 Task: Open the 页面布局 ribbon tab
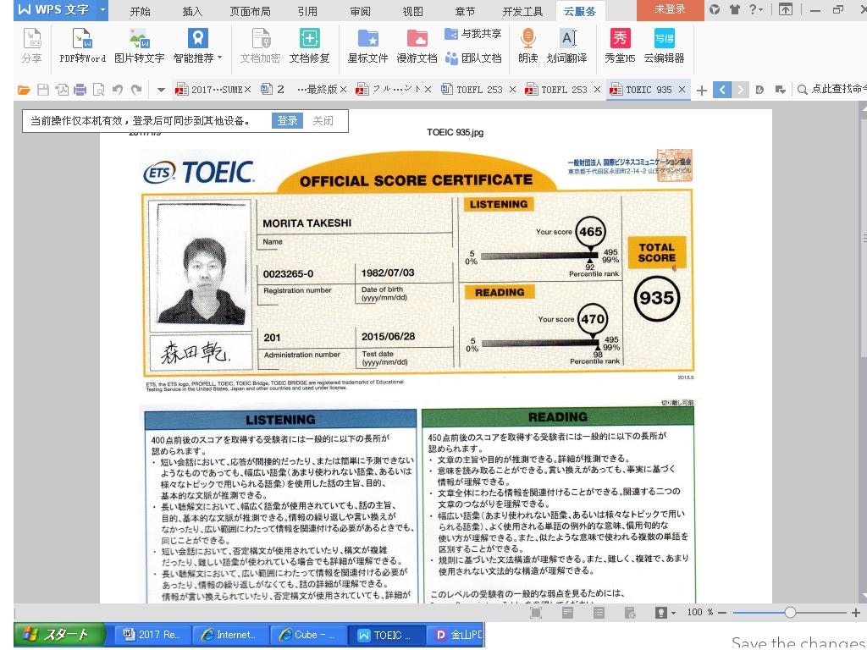coord(250,11)
